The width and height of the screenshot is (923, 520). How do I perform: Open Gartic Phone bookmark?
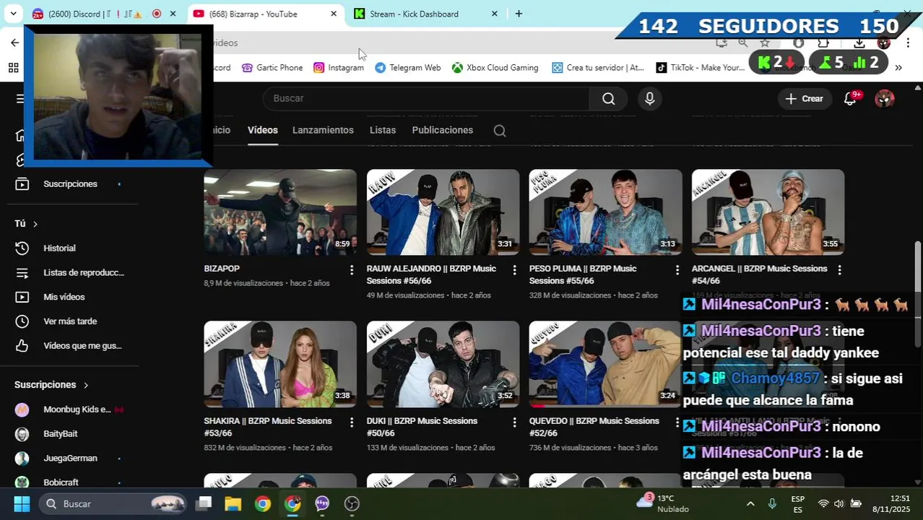272,68
